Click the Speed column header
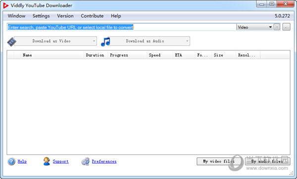The width and height of the screenshot is (297, 179). (x=159, y=55)
